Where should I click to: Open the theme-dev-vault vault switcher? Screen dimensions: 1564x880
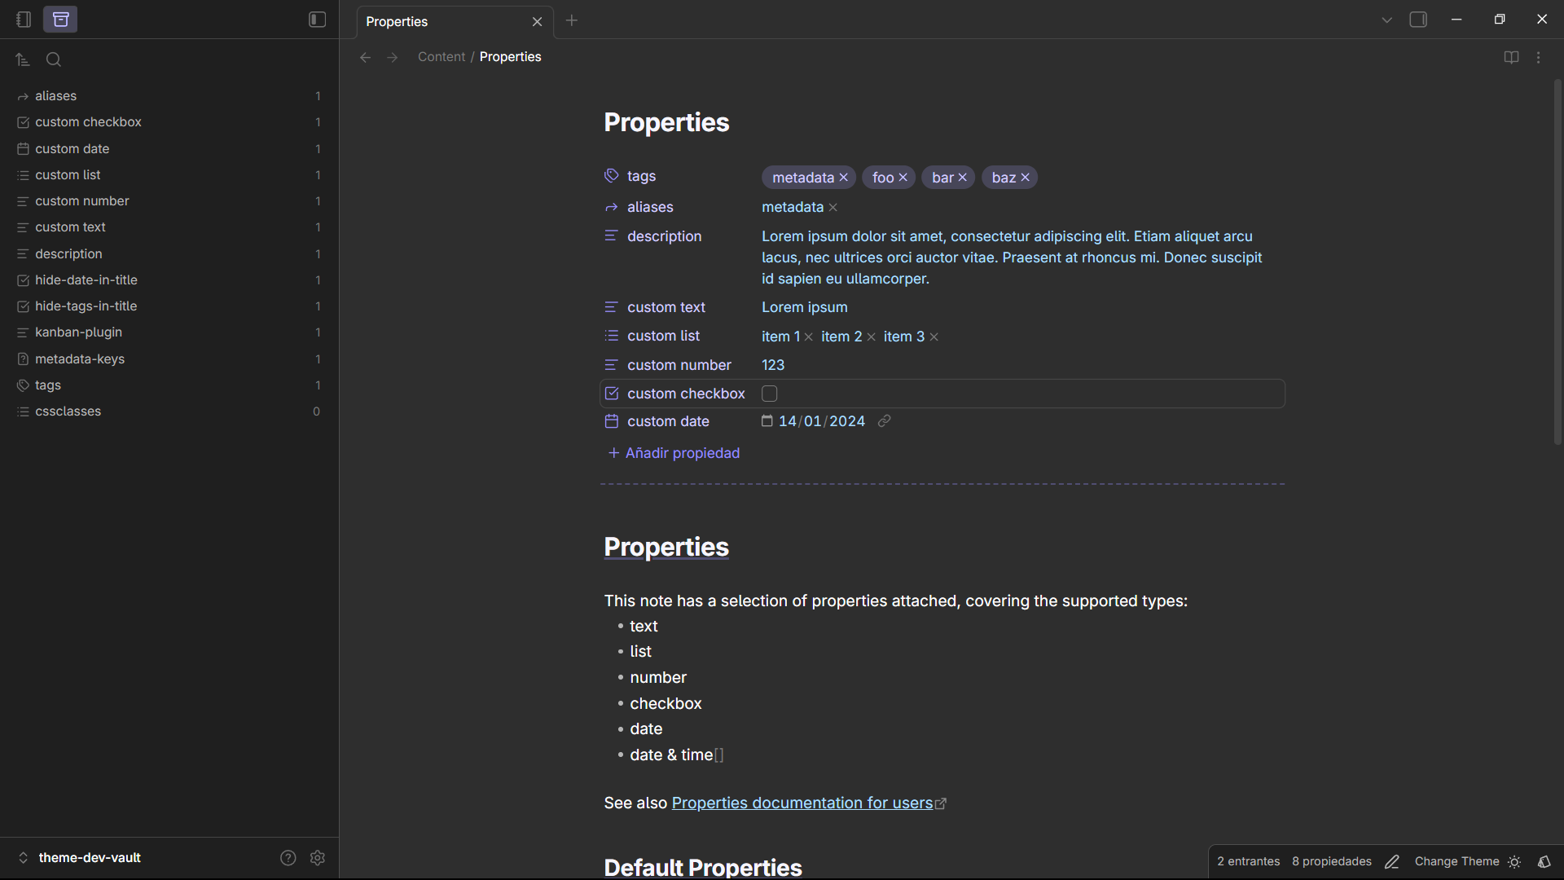tap(80, 858)
